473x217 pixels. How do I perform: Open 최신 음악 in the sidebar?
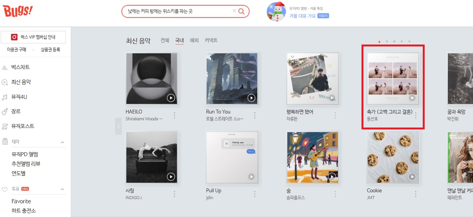point(21,82)
